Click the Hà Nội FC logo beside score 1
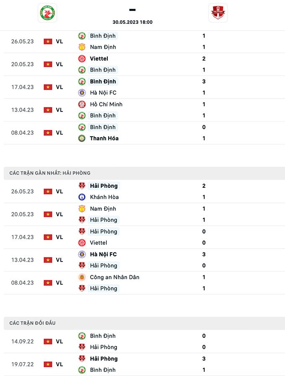This screenshot has height=376, width=285. coord(82,93)
